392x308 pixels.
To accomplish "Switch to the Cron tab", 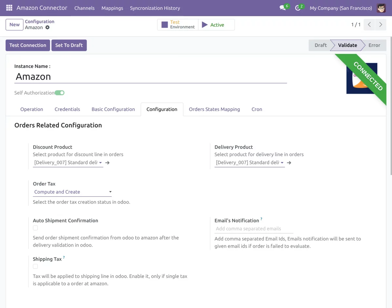I will [257, 109].
